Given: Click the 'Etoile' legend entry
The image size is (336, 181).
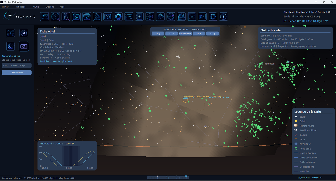Looking at the screenshot, I should coord(302,117).
